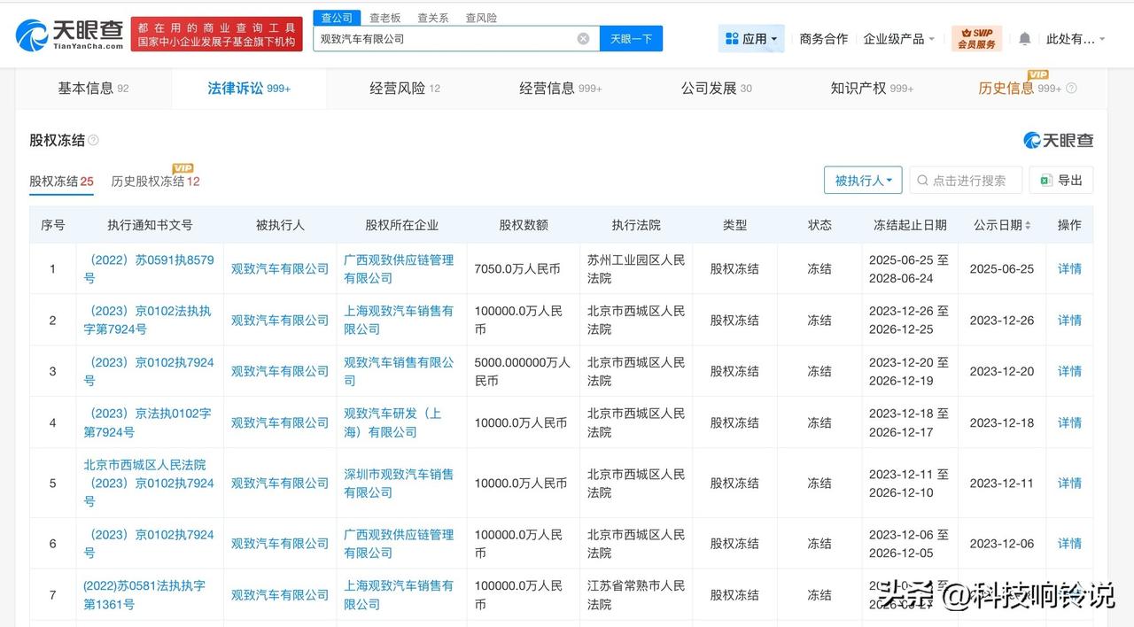The height and width of the screenshot is (627, 1134).
Task: Select the 股权冻结 25 sub-tab
Action: 61,181
